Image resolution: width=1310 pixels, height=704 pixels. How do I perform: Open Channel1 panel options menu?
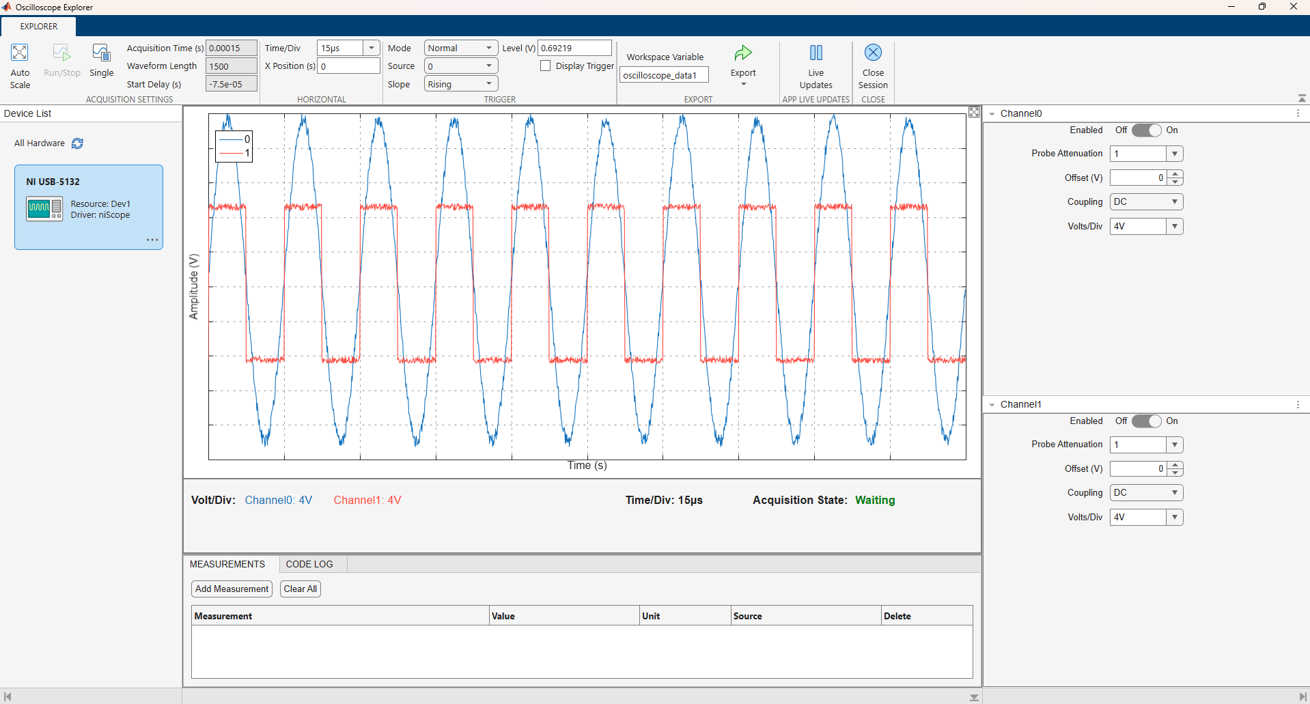click(1298, 404)
